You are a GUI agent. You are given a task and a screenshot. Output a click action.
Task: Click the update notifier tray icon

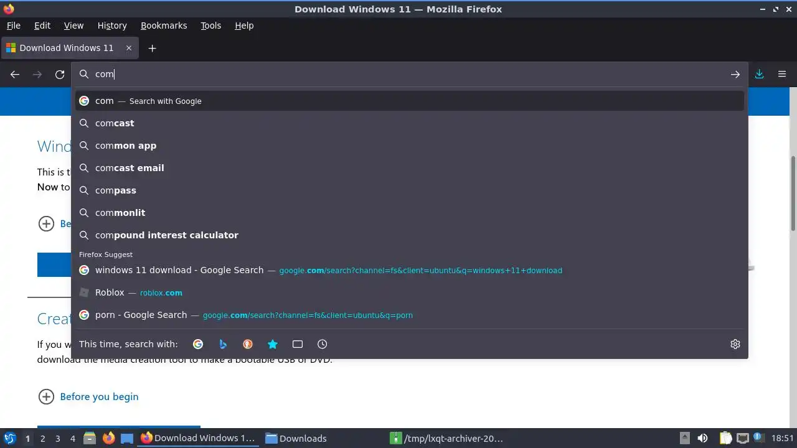point(759,438)
